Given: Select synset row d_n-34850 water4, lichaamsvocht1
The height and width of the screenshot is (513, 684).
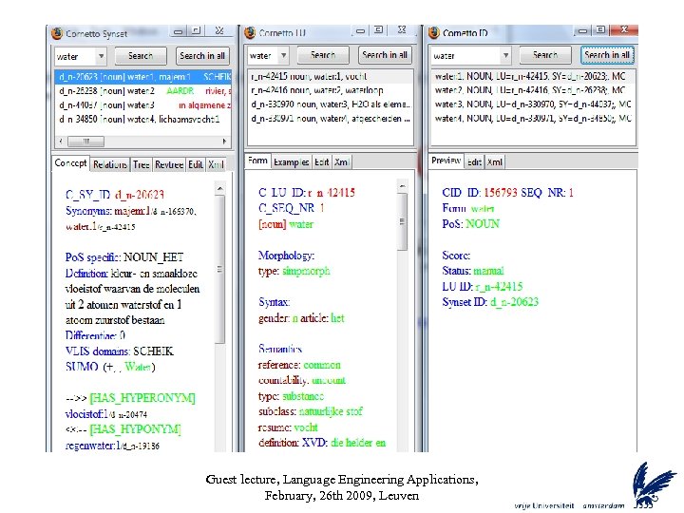Looking at the screenshot, I should (143, 119).
